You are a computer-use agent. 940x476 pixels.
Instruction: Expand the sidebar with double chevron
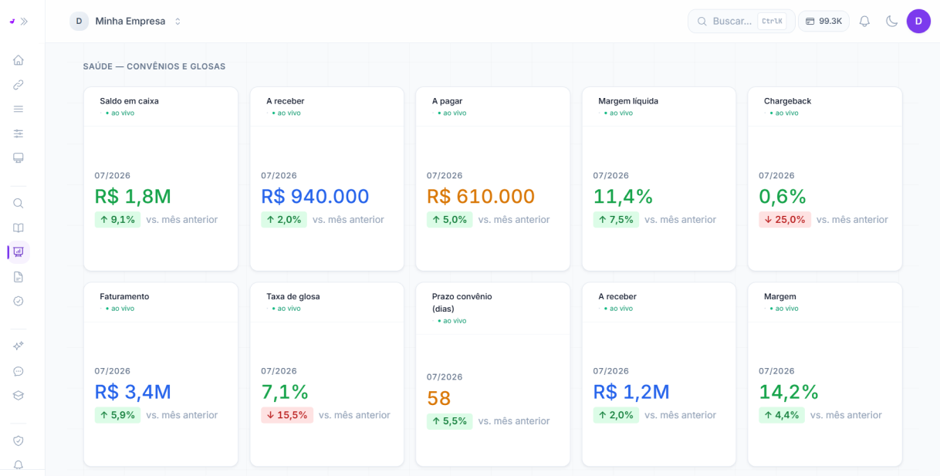pos(24,22)
